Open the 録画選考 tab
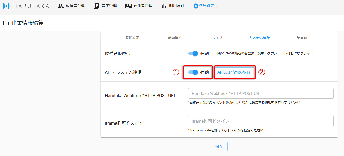 175,38
